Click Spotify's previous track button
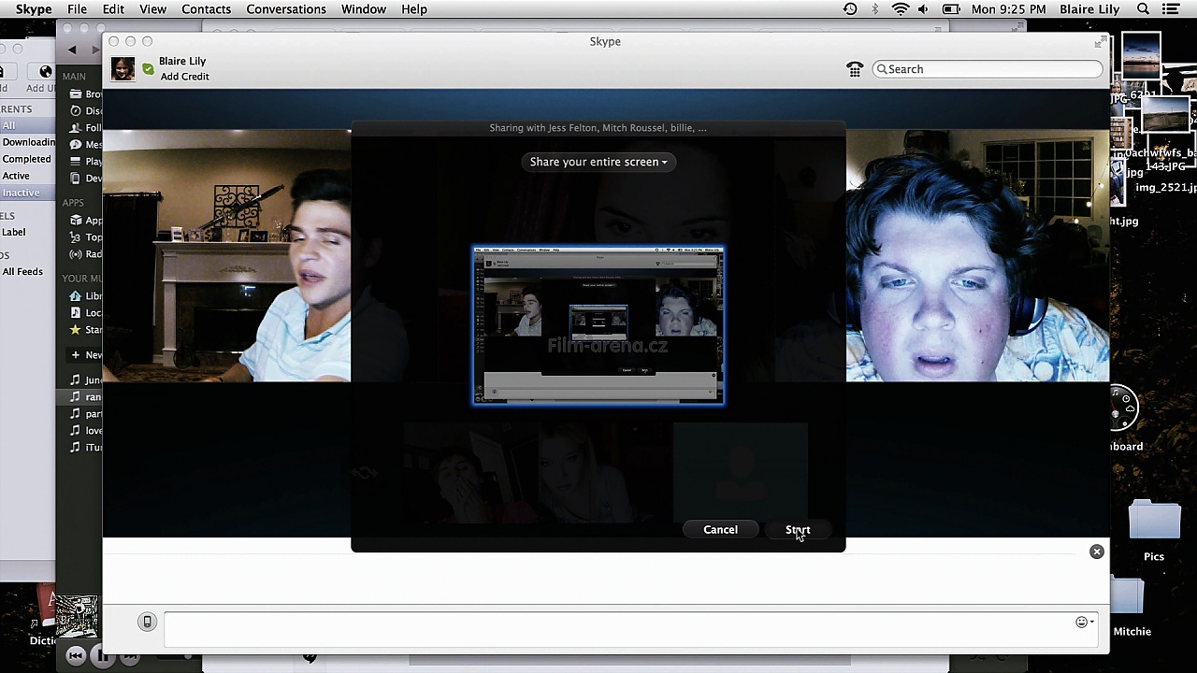The image size is (1197, 673). (77, 656)
